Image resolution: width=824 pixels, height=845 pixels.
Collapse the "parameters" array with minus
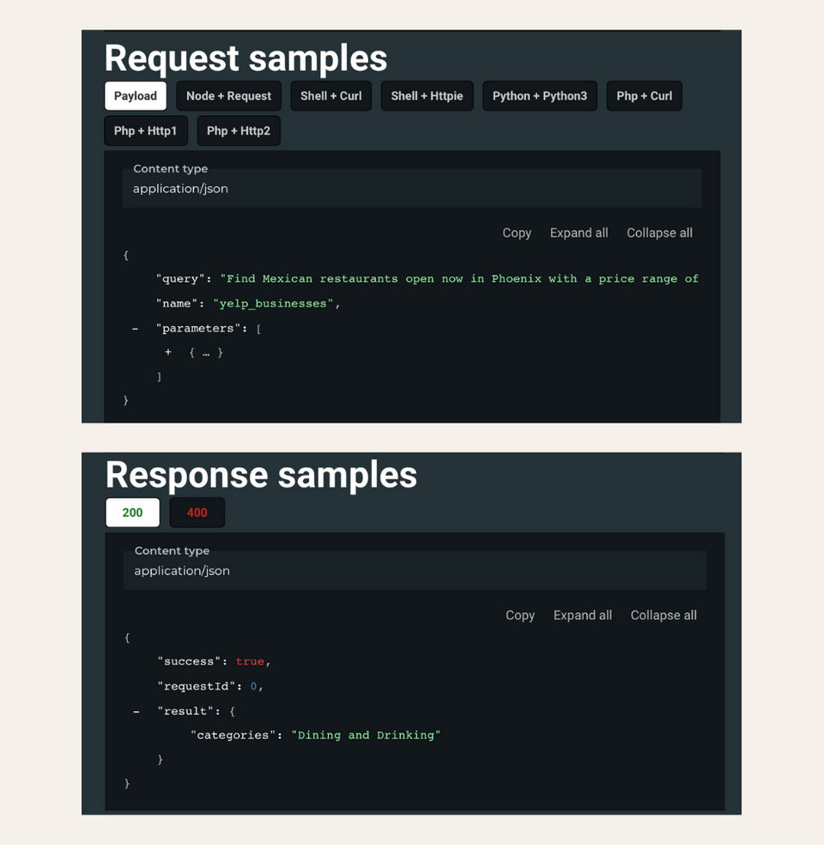click(x=136, y=329)
